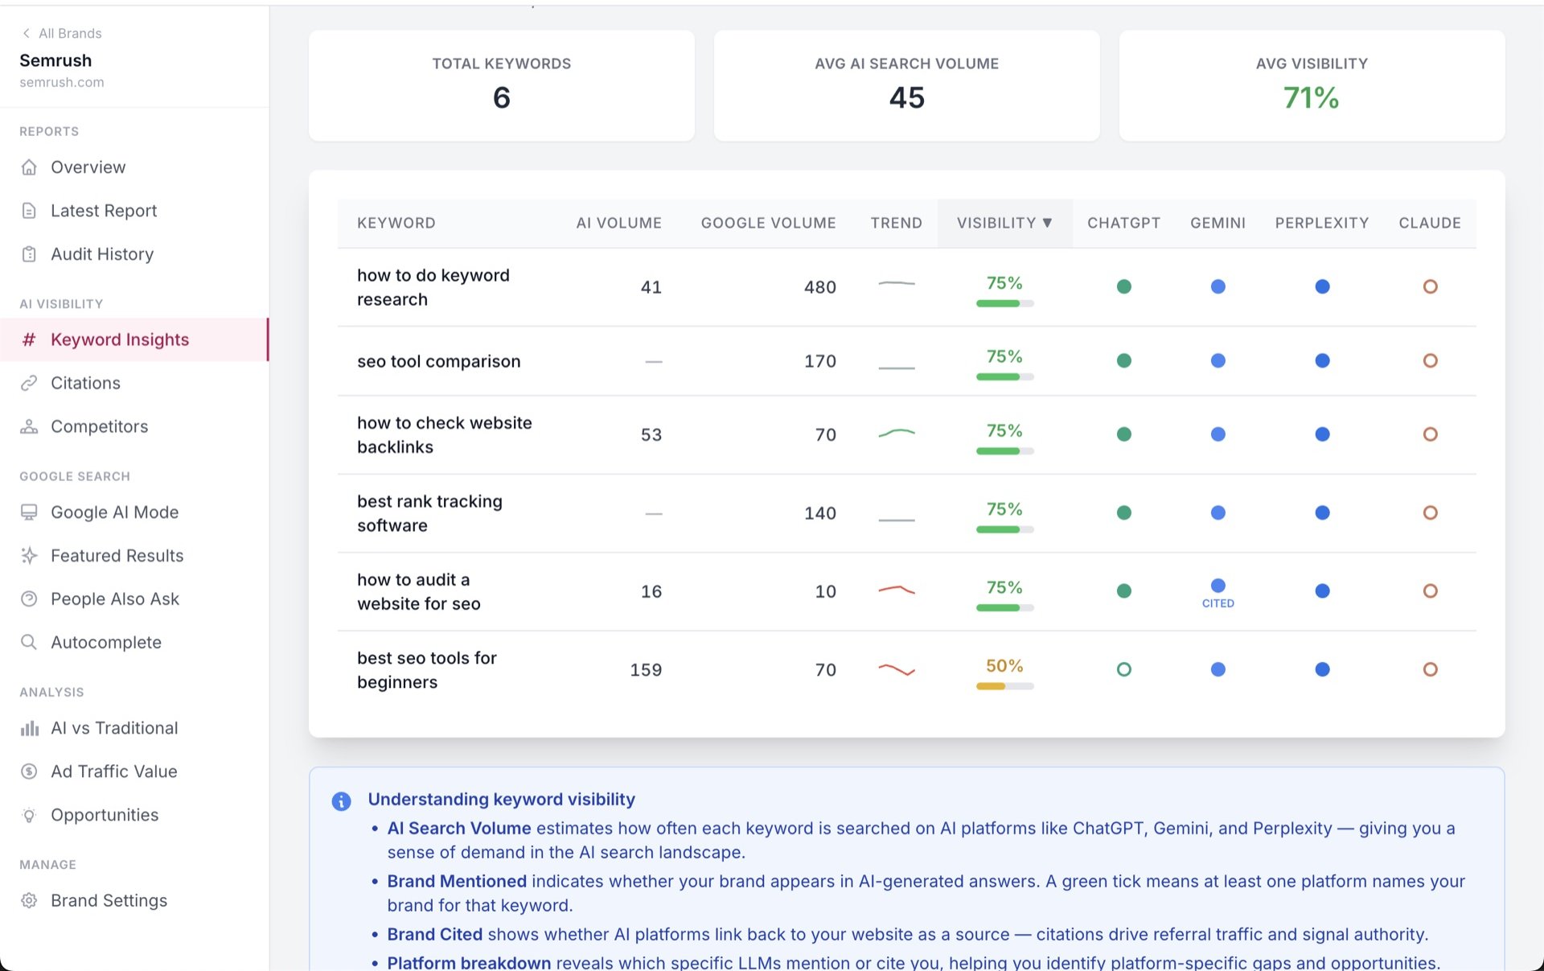
Task: Click the Google AI Mode monitor icon
Action: [29, 512]
